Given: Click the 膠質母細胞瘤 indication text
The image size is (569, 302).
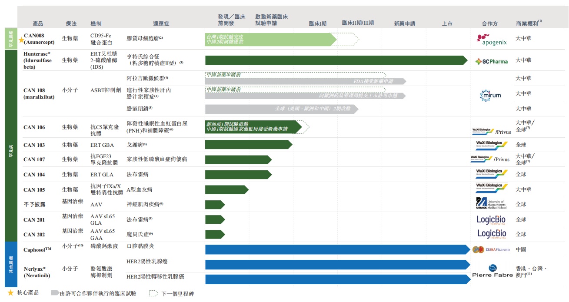Looking at the screenshot, I should [145, 38].
